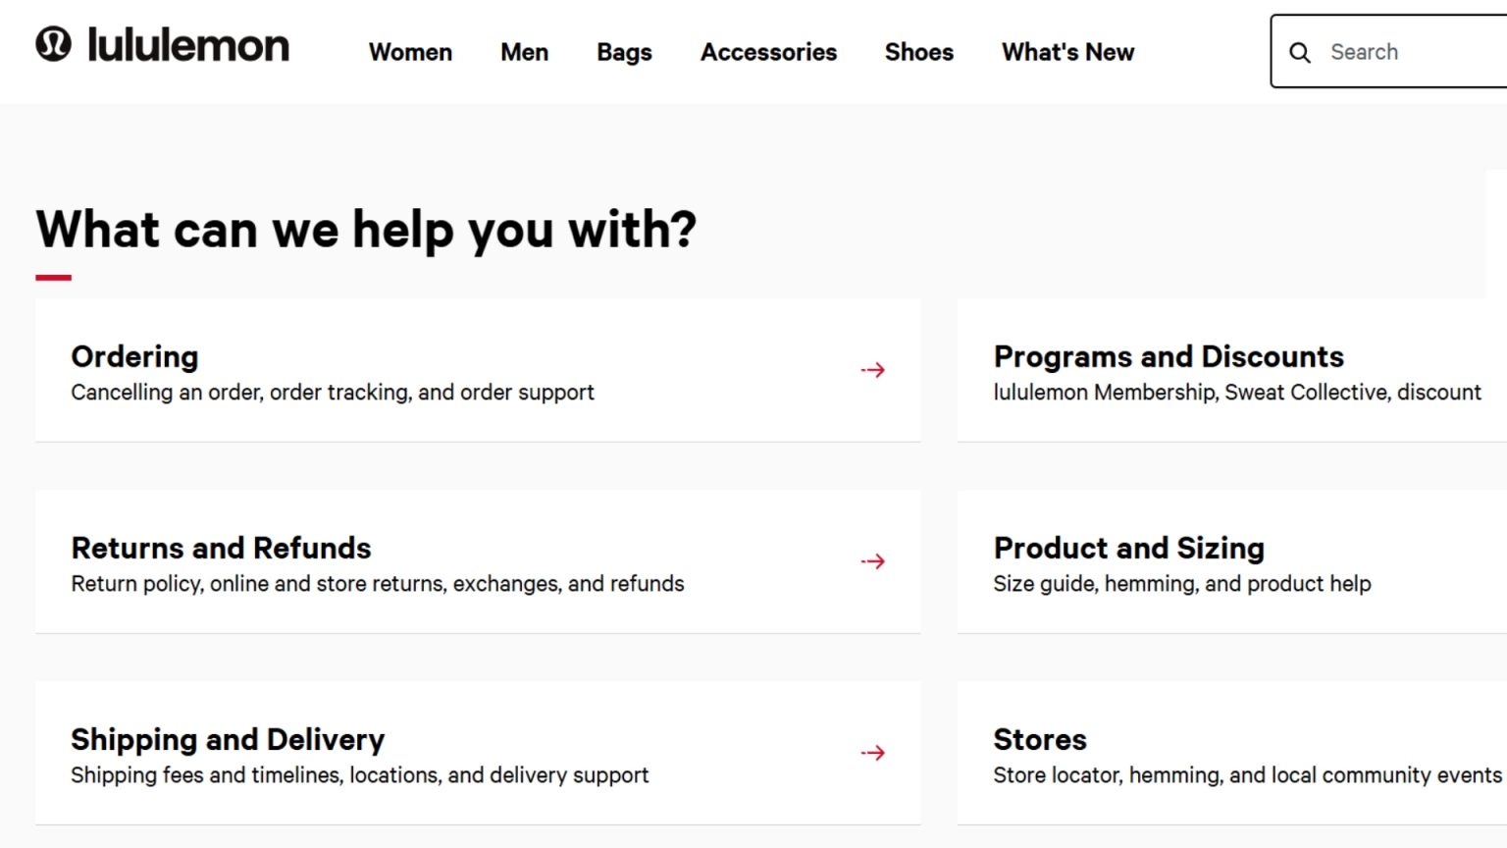Click the arrow beside Shipping and Delivery
This screenshot has height=848, width=1507.
[x=872, y=752]
